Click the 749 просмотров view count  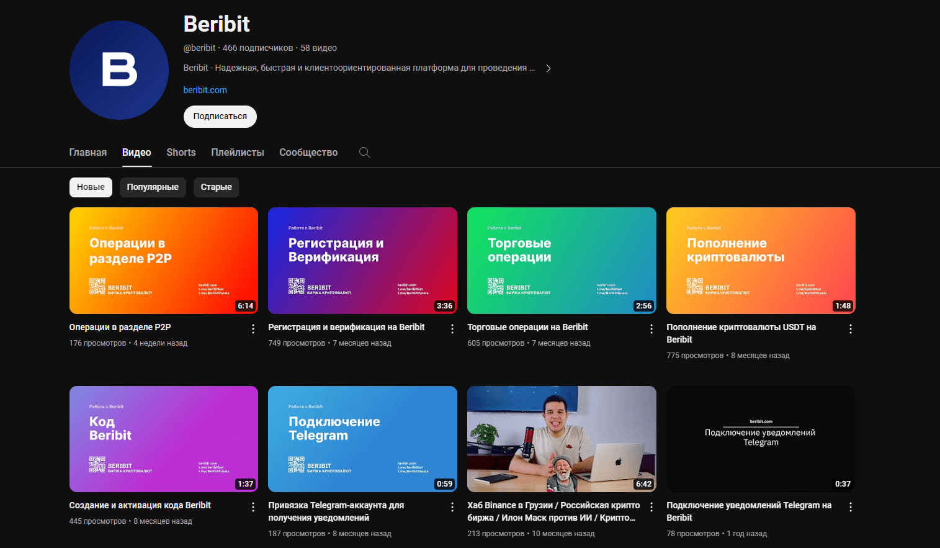297,343
